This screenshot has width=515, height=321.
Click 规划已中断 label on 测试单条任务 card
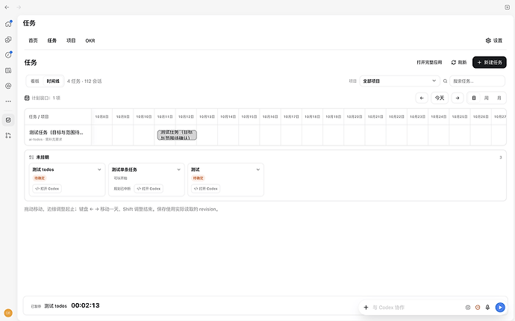click(x=122, y=189)
